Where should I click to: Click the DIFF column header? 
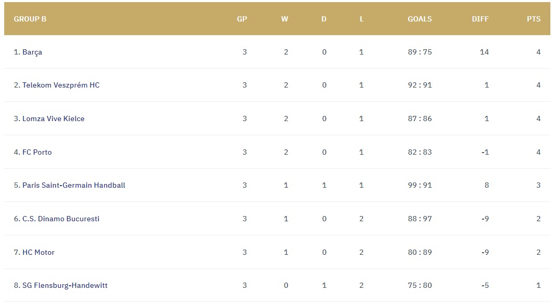(480, 19)
